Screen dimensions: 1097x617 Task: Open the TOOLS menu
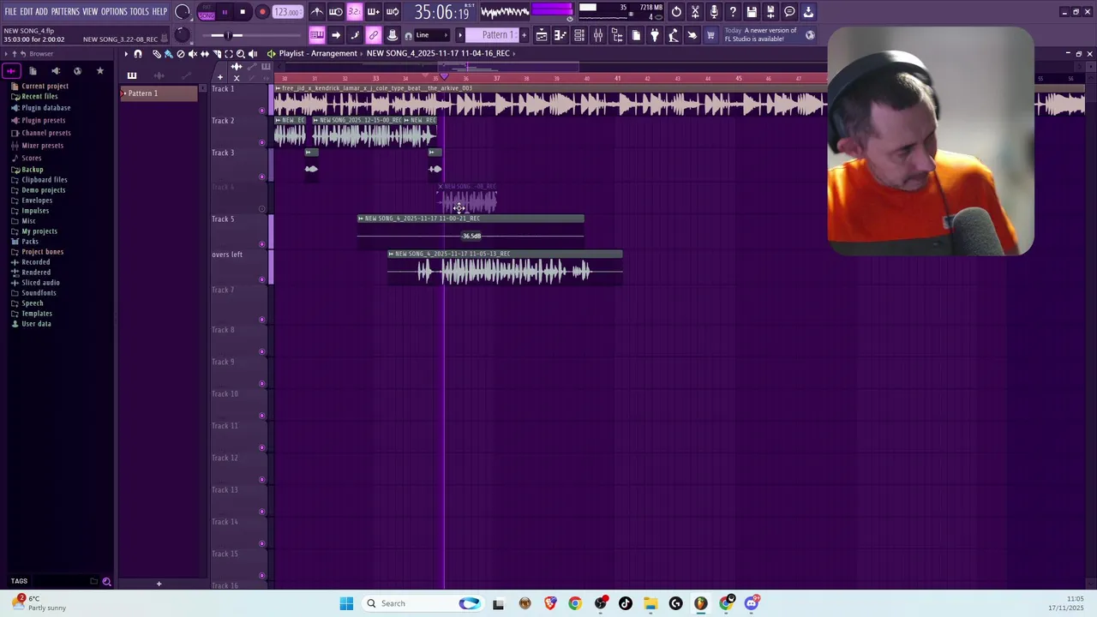(139, 11)
